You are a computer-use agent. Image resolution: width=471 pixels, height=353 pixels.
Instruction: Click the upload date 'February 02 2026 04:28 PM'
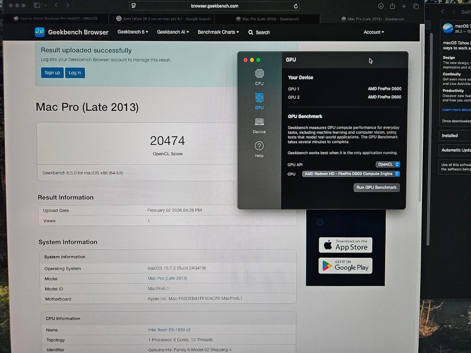tap(175, 210)
